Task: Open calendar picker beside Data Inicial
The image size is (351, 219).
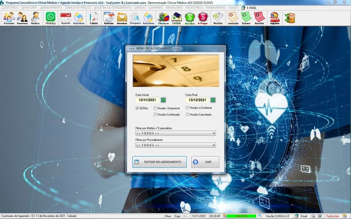Action: click(x=163, y=100)
